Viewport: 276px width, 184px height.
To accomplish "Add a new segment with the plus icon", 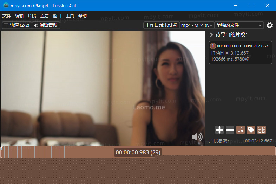I will (219, 130).
